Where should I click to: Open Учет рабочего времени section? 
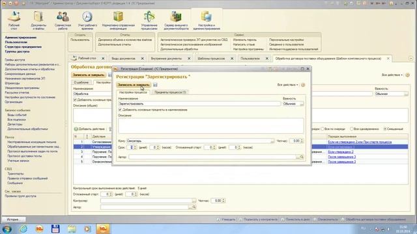click(87, 20)
